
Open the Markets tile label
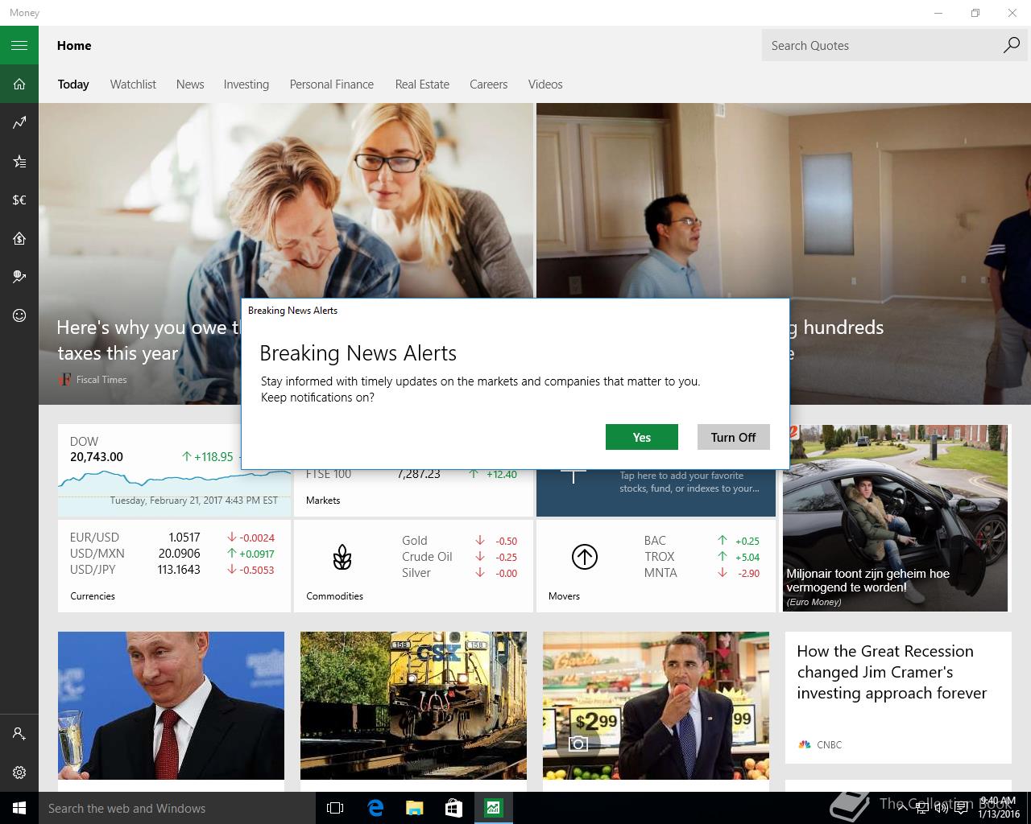[323, 501]
